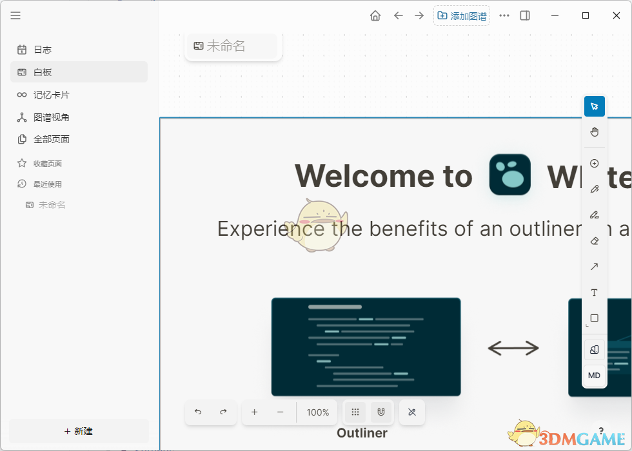Viewport: 632px width, 451px height.
Task: Toggle the grid display
Action: point(355,412)
